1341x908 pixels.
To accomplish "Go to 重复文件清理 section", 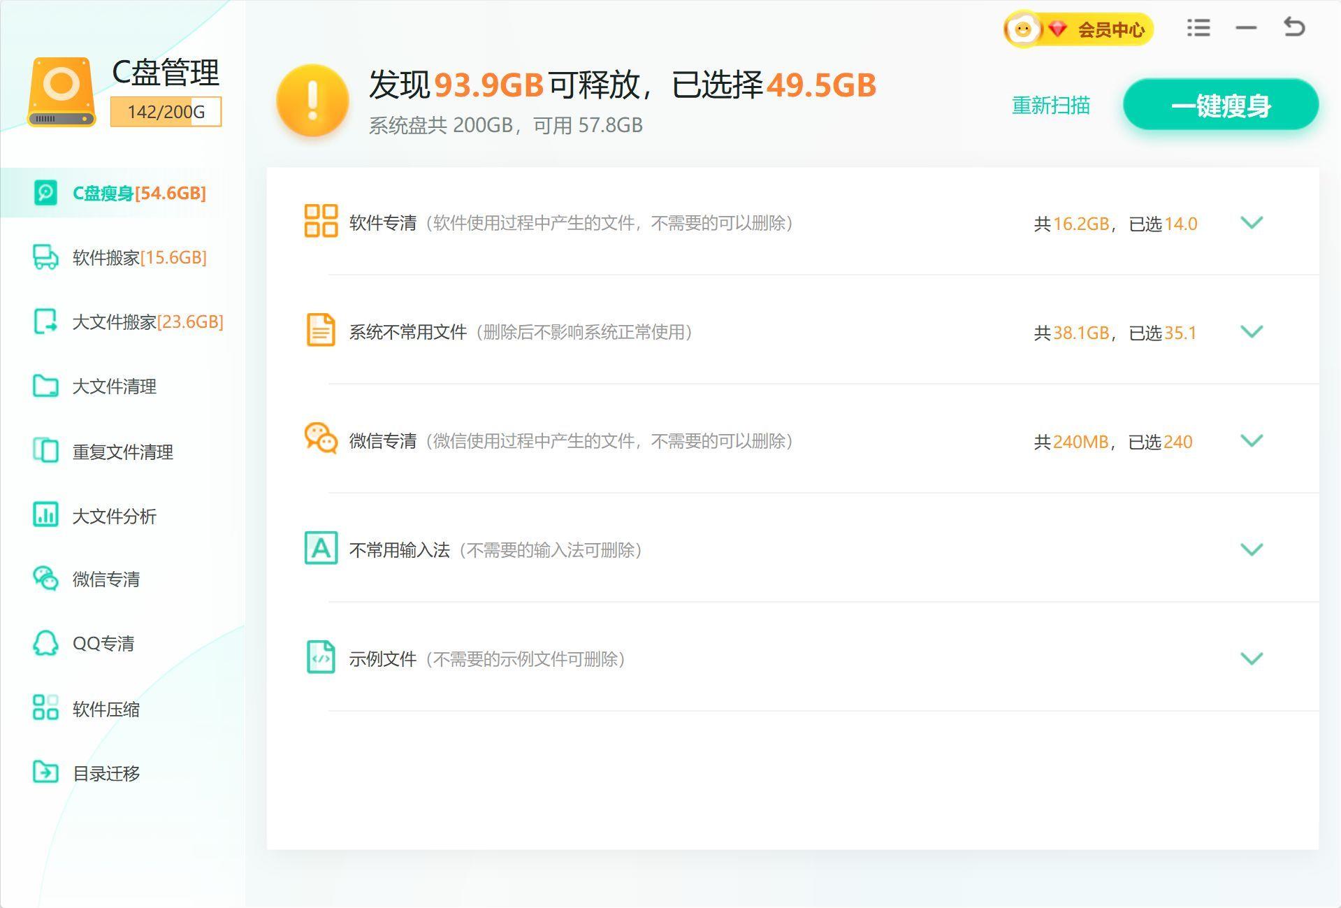I will (123, 452).
